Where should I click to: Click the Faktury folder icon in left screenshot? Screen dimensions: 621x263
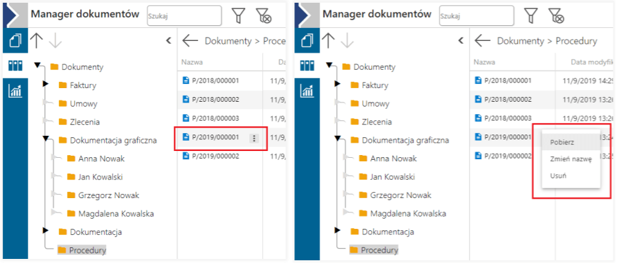coord(62,85)
